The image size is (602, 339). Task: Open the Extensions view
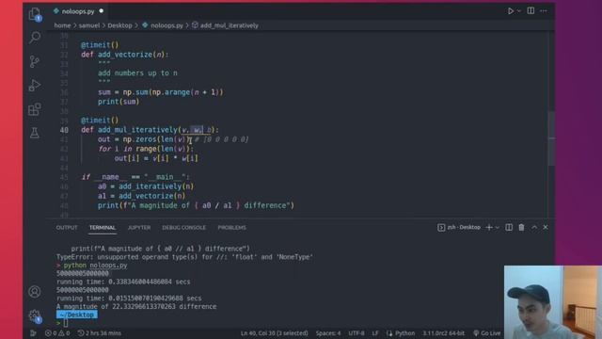click(x=35, y=109)
